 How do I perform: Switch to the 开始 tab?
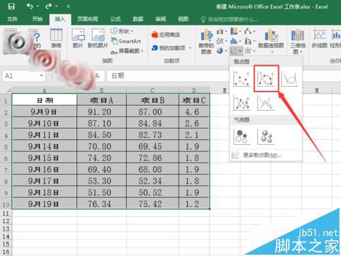coord(38,19)
